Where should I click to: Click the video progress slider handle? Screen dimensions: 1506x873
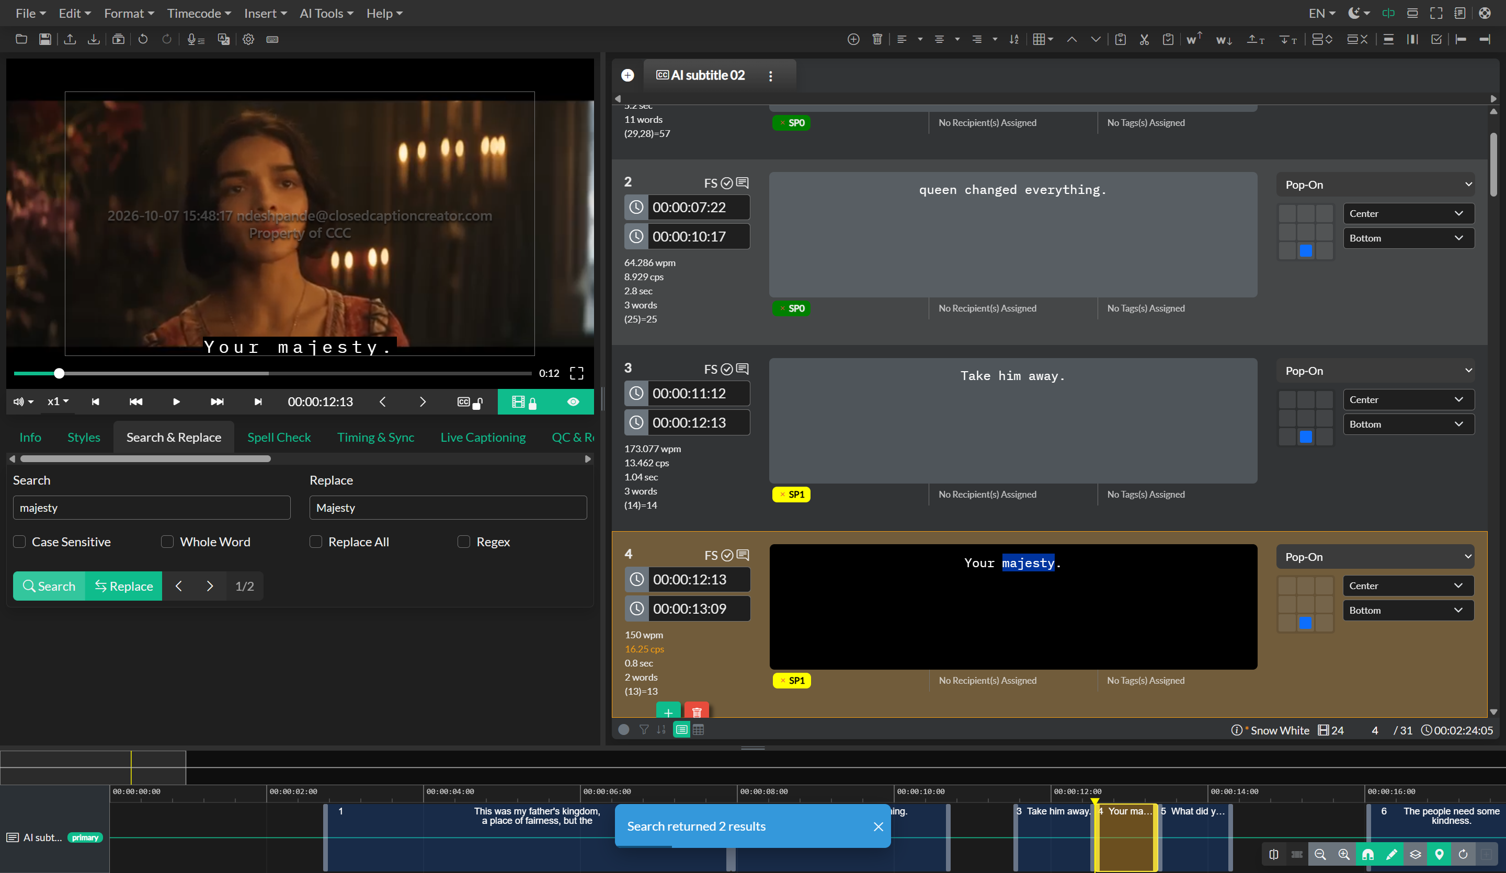(x=59, y=373)
